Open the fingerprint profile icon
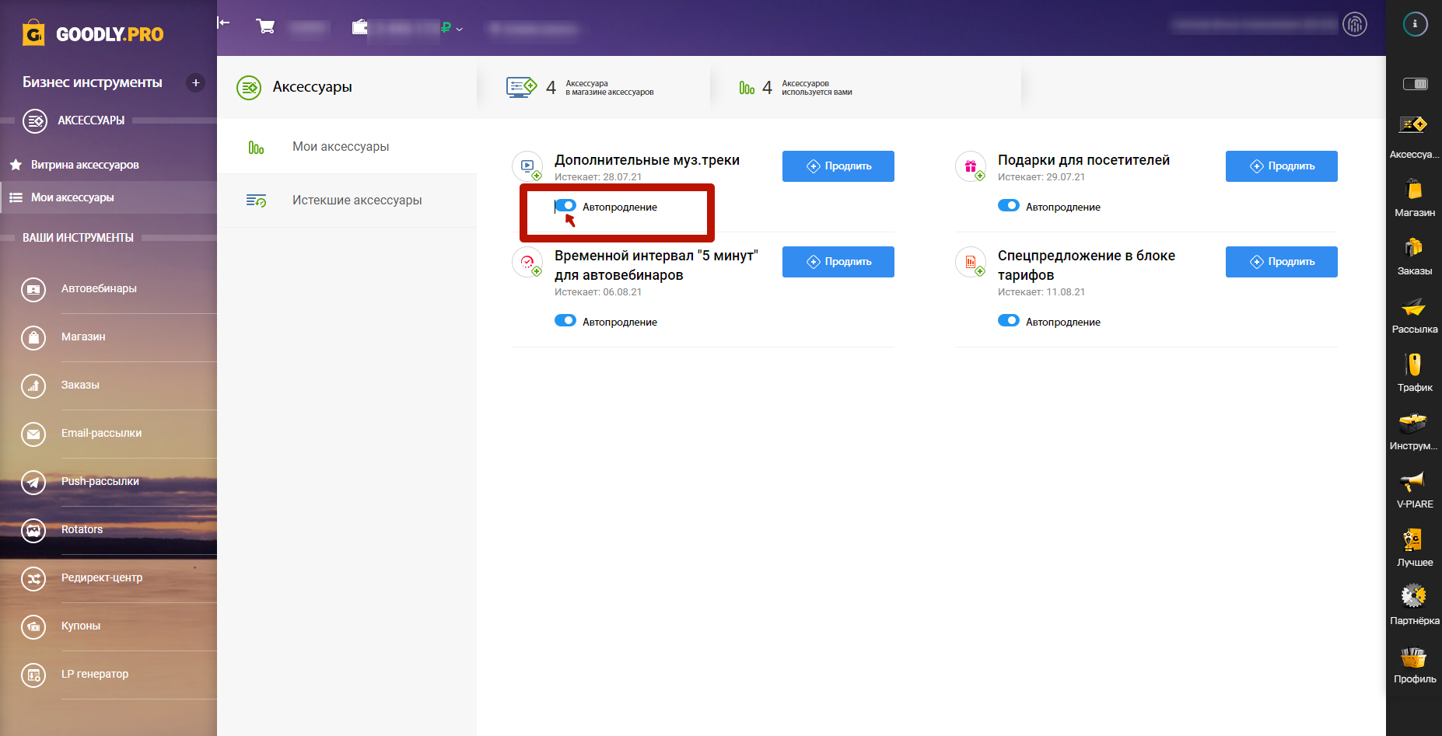Viewport: 1442px width, 736px height. (1354, 25)
